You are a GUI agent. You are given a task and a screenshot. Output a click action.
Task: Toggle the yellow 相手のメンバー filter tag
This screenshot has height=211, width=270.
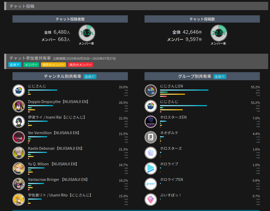(53, 65)
